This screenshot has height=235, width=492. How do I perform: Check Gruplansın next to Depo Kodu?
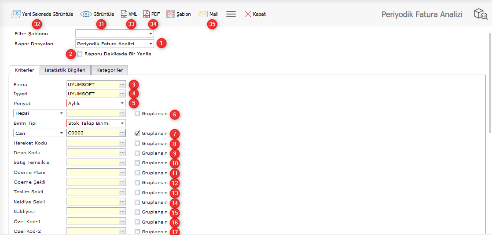[x=138, y=153]
